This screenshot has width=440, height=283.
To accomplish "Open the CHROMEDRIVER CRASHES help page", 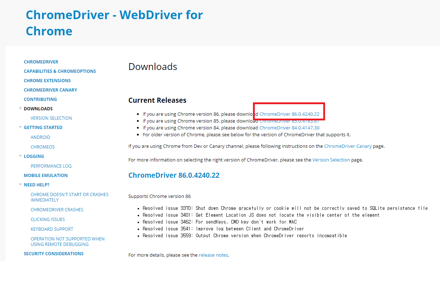I will tap(57, 210).
